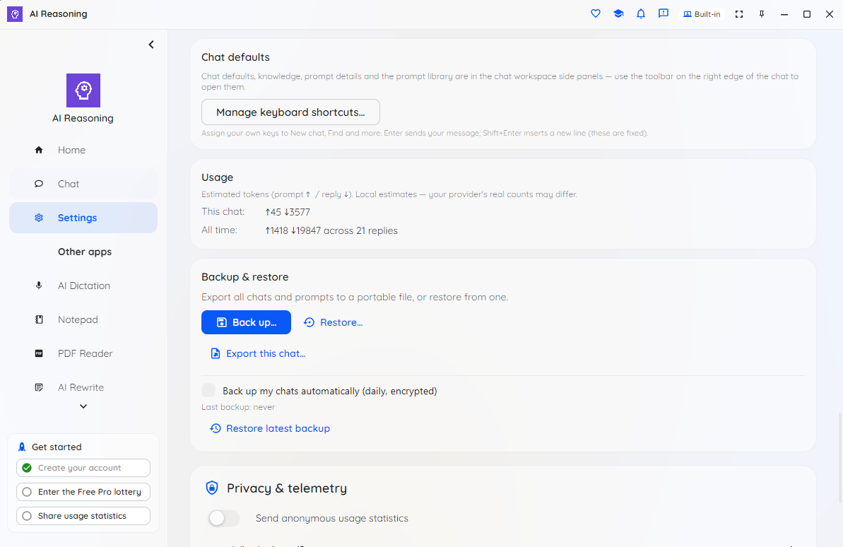Click the history icon beside Restore latest backup
Viewport: 843px width, 547px height.
[x=215, y=428]
